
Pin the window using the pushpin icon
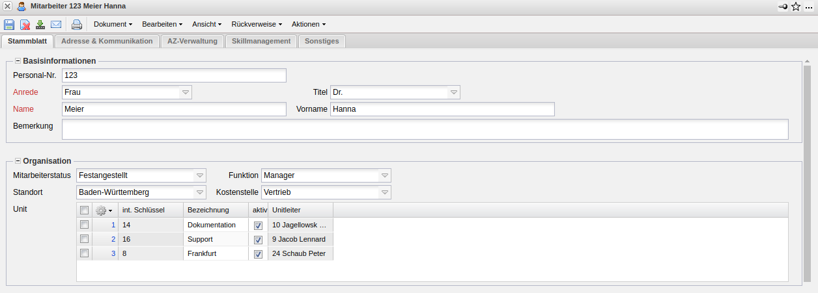(x=783, y=6)
